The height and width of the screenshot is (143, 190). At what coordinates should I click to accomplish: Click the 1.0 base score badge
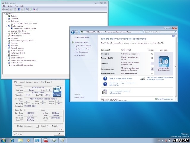pyautogui.click(x=164, y=61)
